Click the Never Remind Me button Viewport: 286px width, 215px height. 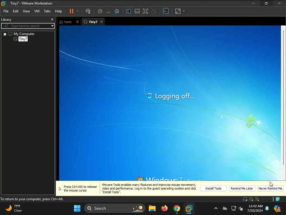click(270, 188)
